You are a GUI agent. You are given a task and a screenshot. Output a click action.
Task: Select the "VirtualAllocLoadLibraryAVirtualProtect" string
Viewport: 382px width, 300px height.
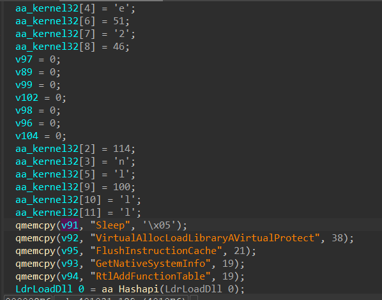pyautogui.click(x=205, y=238)
